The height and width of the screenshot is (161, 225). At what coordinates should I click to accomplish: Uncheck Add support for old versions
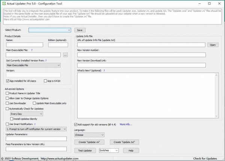coord(76,124)
